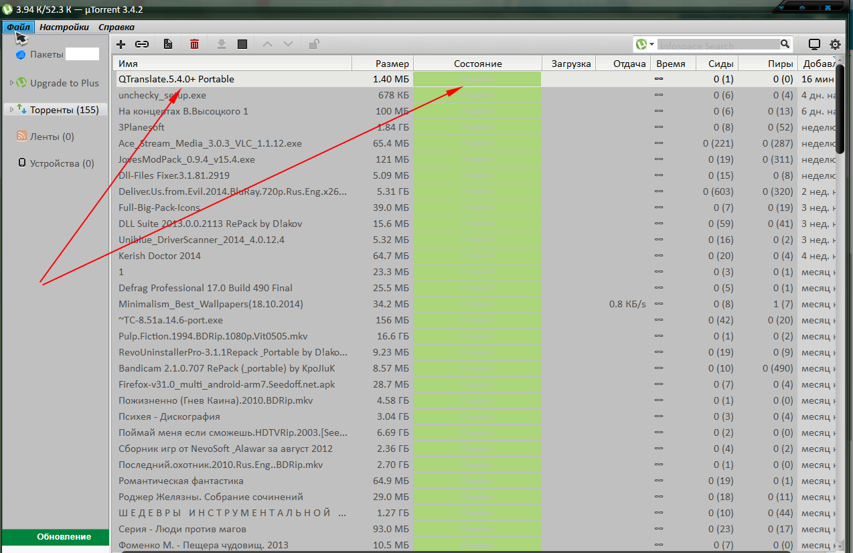
Task: Open the remote/devices monitor icon
Action: point(814,45)
